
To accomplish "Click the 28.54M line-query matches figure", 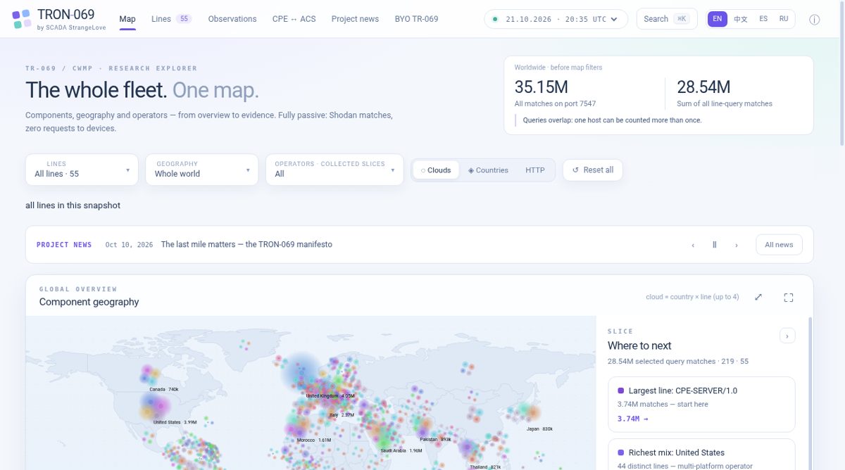I will tap(703, 87).
